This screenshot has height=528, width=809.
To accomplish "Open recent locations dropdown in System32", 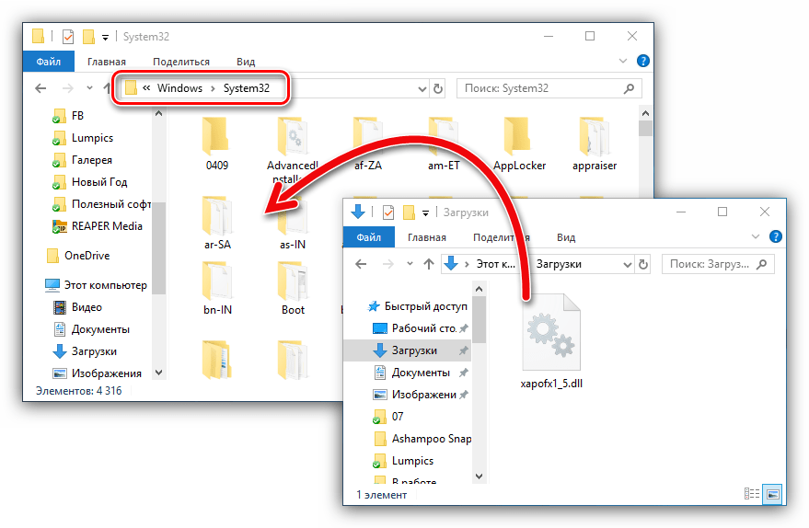I will tap(89, 88).
